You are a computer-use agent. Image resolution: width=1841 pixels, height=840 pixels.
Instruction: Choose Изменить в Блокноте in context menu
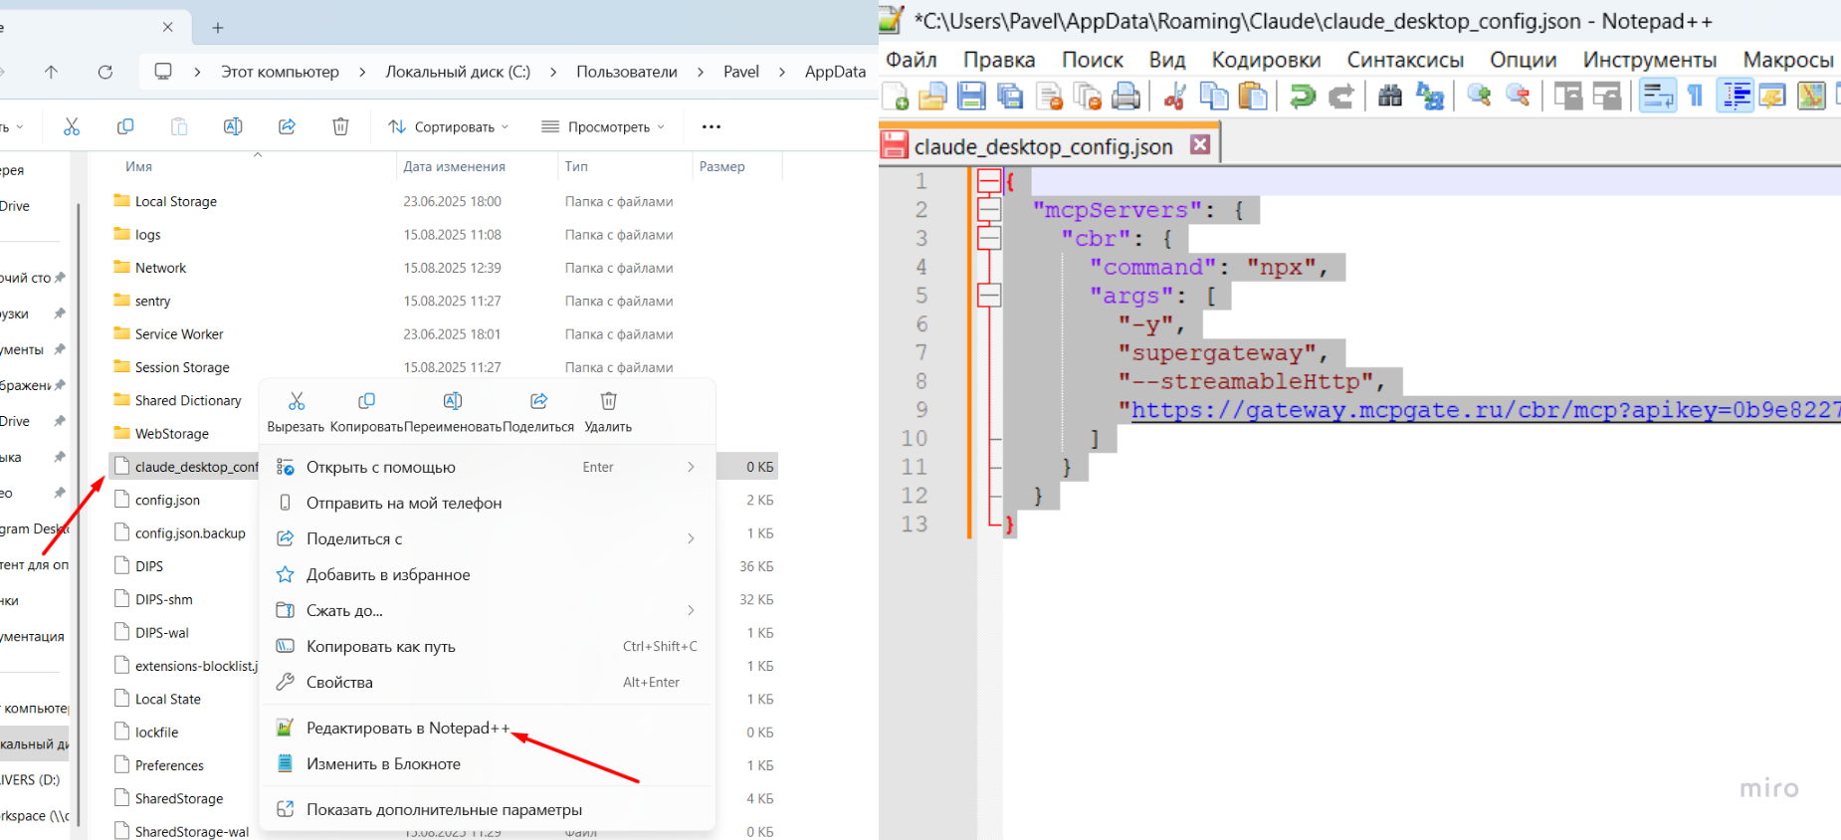tap(488, 764)
